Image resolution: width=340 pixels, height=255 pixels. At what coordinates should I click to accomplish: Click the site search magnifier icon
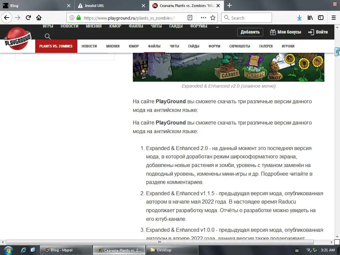48,37
